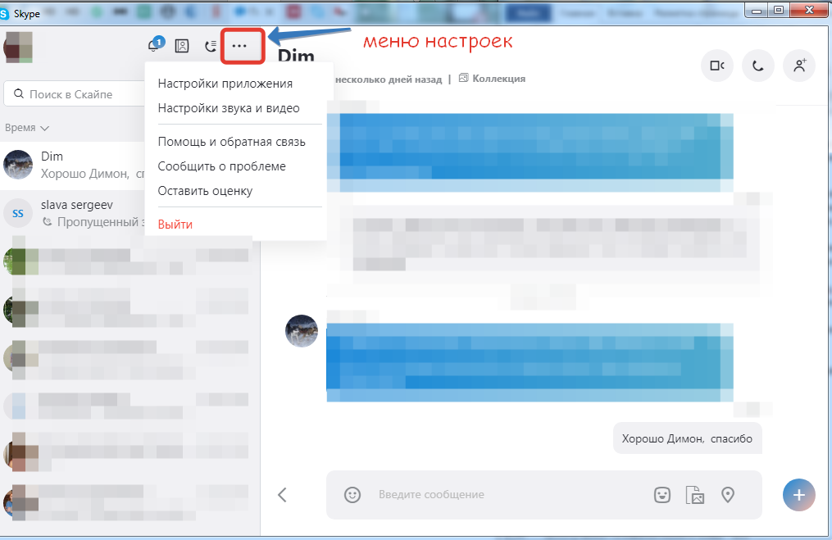Select Настройки приложения from the menu
Image resolution: width=832 pixels, height=540 pixels.
tap(225, 84)
